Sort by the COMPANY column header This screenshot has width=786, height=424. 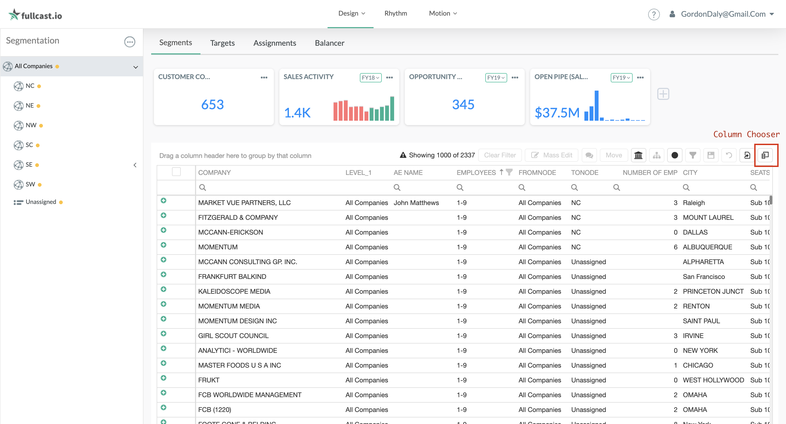point(214,173)
